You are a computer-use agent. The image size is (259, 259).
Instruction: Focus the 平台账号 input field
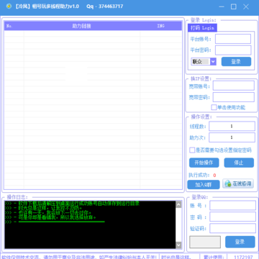tap(233, 39)
